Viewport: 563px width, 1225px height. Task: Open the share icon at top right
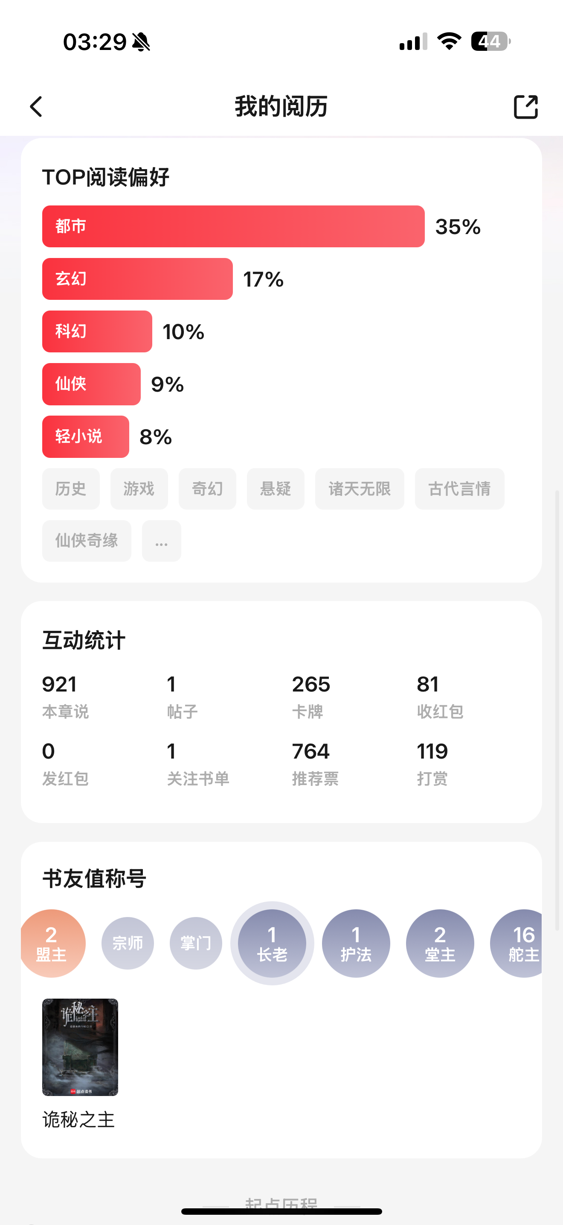[525, 106]
